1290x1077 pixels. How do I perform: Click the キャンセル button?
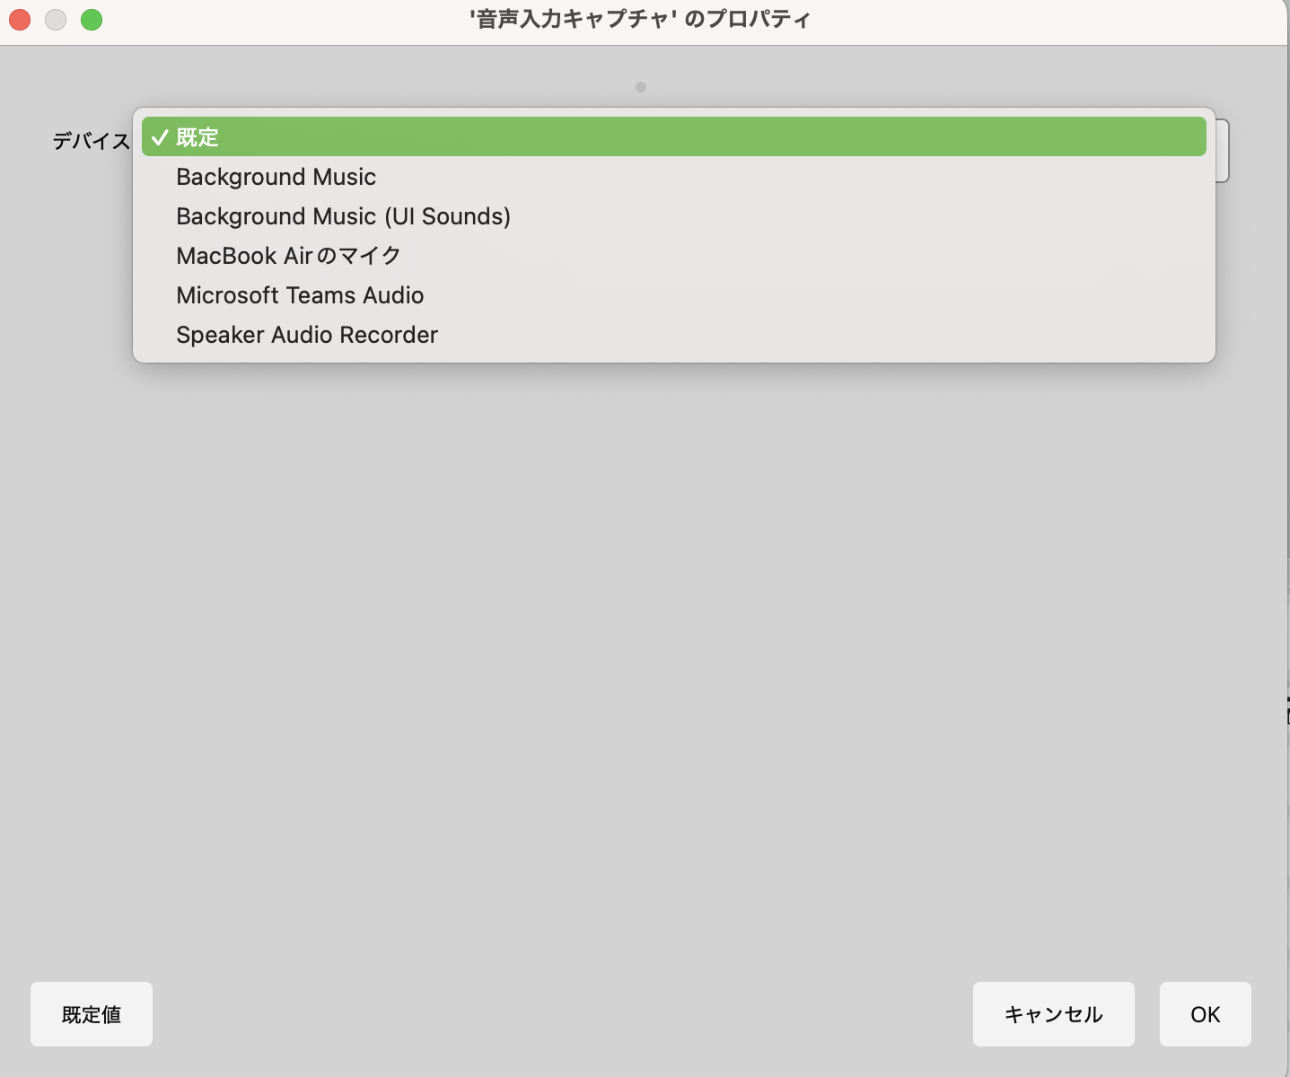(1053, 1014)
